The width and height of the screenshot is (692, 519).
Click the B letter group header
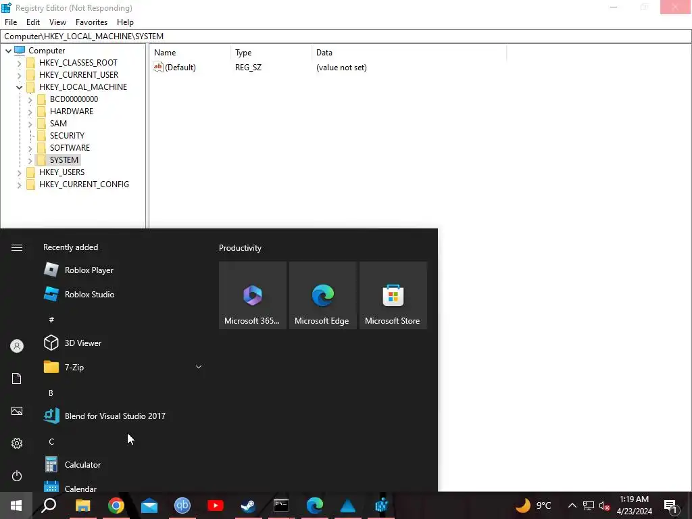tap(51, 393)
